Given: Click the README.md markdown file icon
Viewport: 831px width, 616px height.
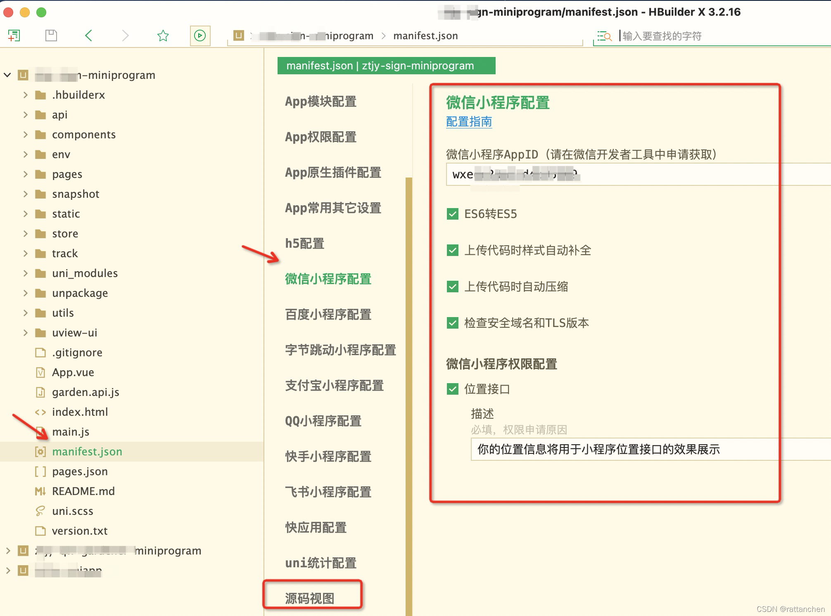Looking at the screenshot, I should click(40, 492).
